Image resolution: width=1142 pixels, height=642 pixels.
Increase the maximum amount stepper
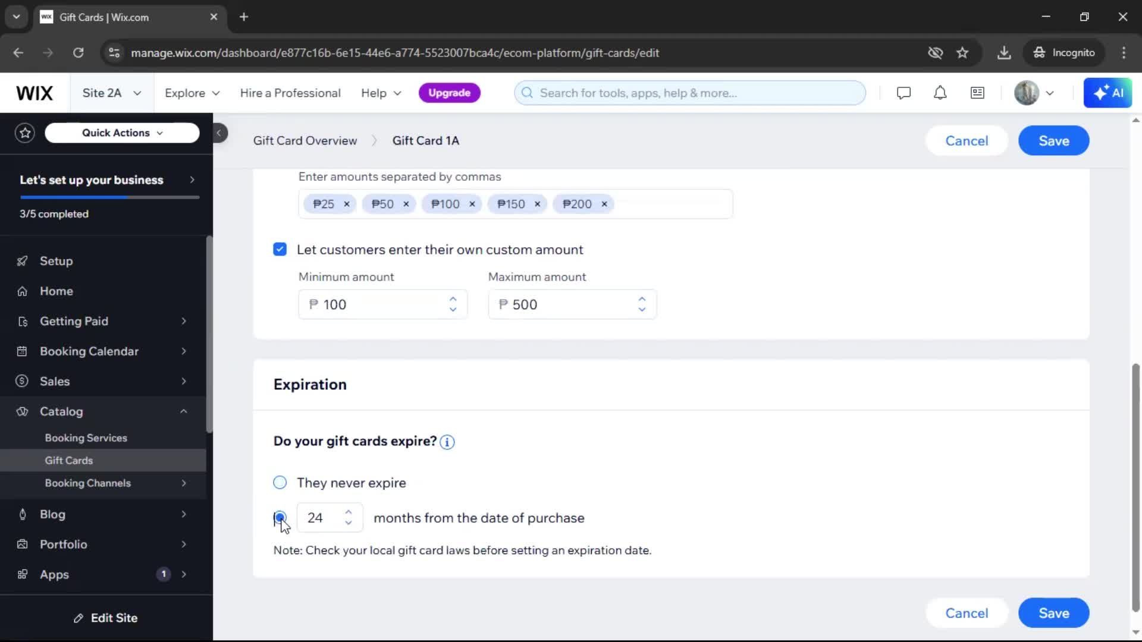tap(642, 299)
